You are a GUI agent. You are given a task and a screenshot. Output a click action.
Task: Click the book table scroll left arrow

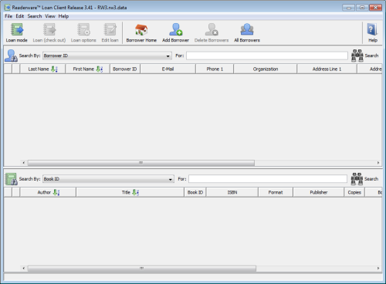pos(24,269)
